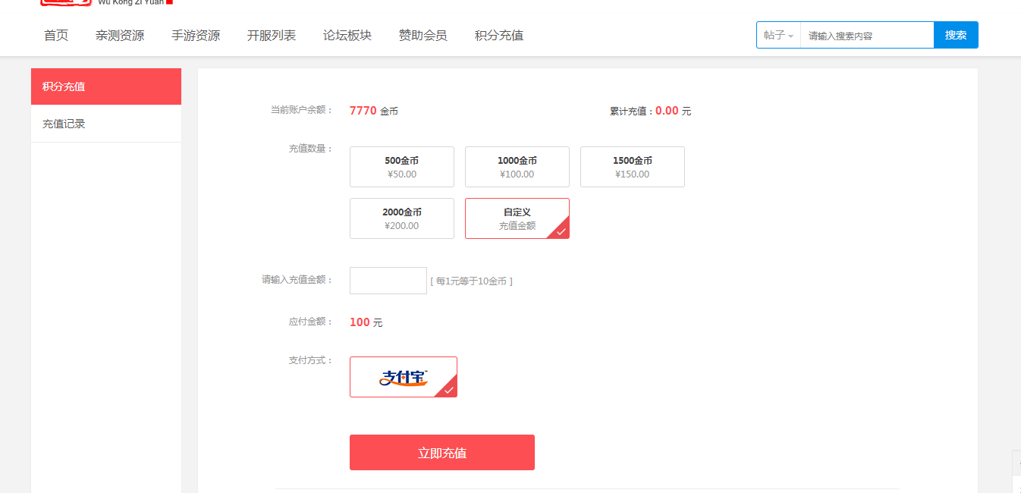Click the blue 搜索 search button

(x=956, y=36)
